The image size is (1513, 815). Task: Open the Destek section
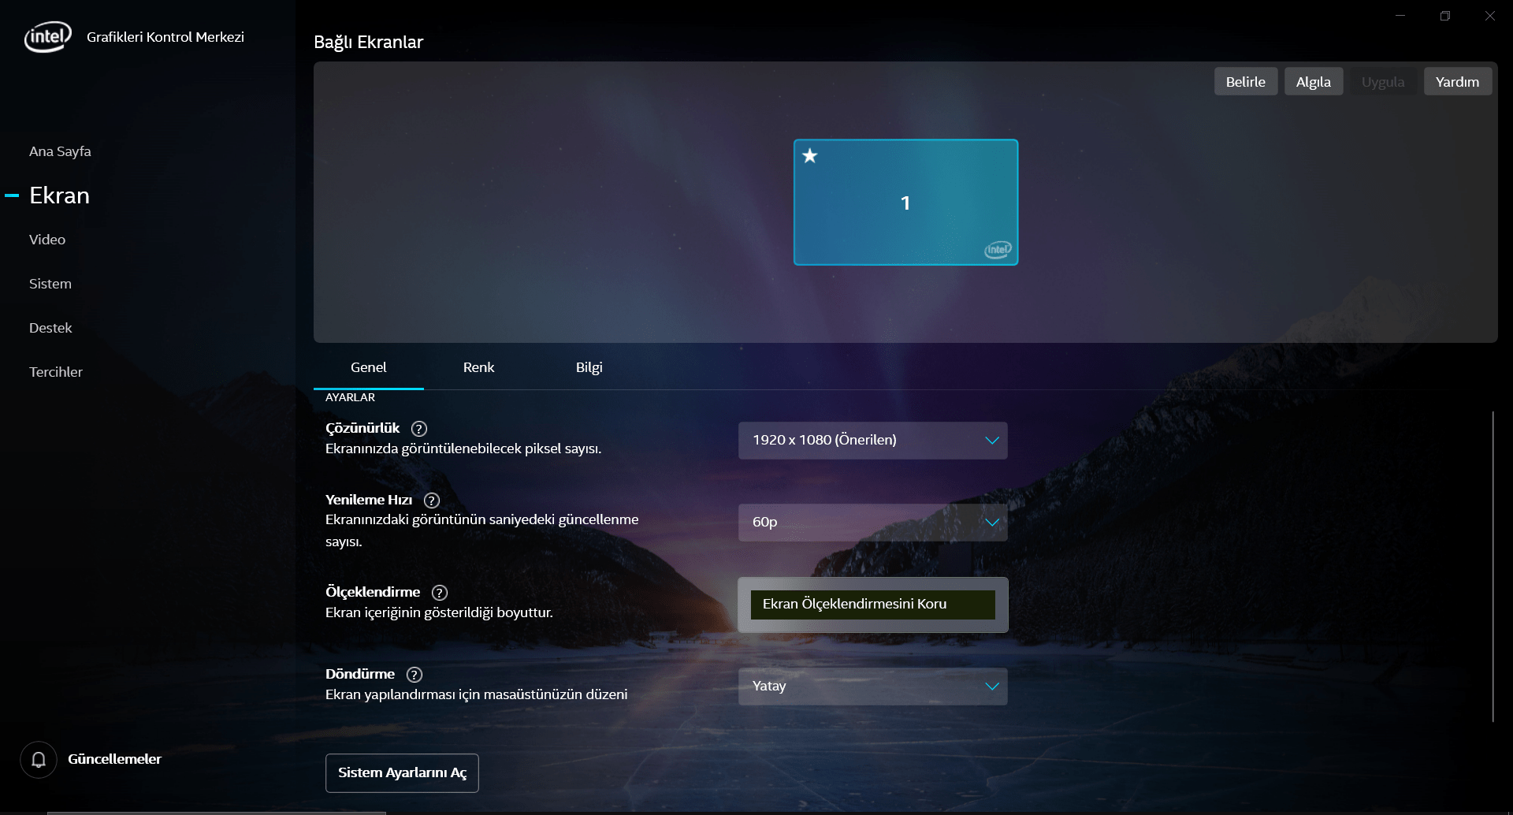(x=50, y=328)
